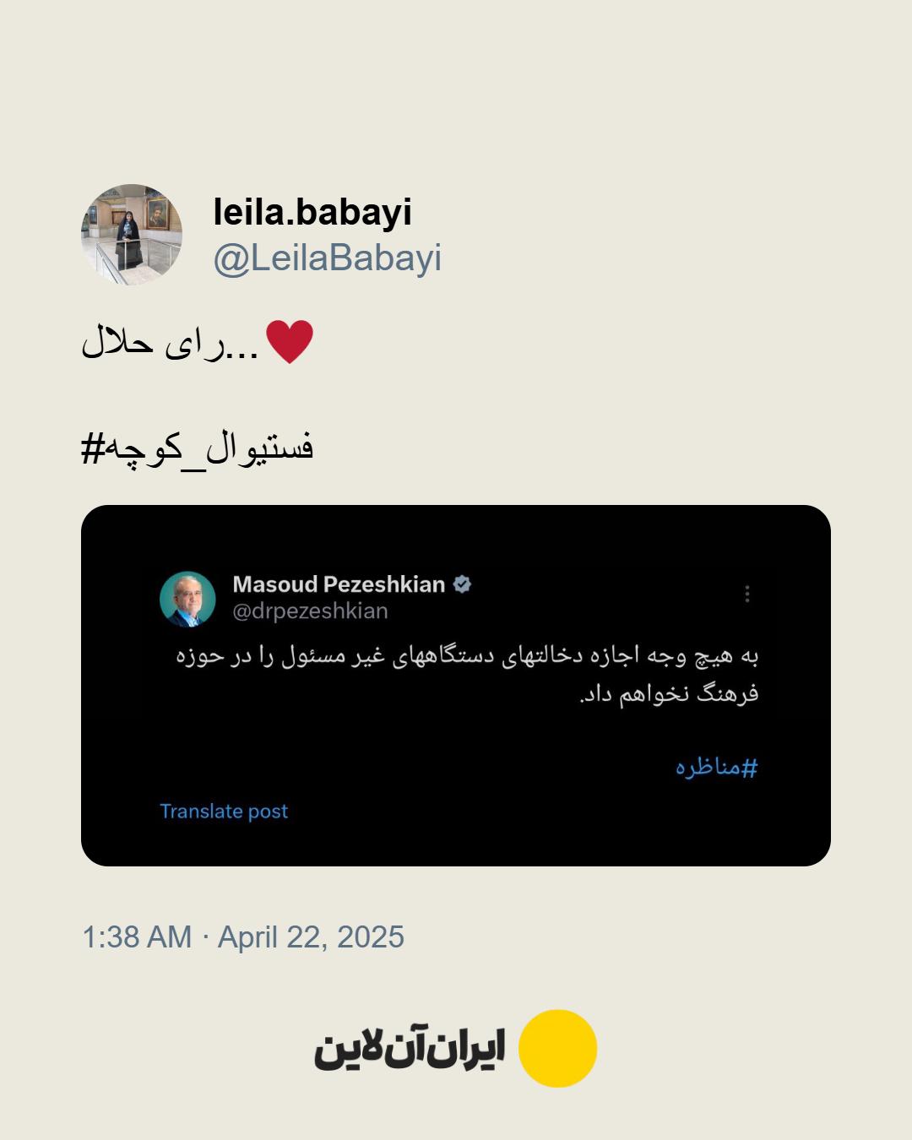Open the #مناظره hashtag link
Image resolution: width=912 pixels, height=1140 pixels.
tap(716, 767)
